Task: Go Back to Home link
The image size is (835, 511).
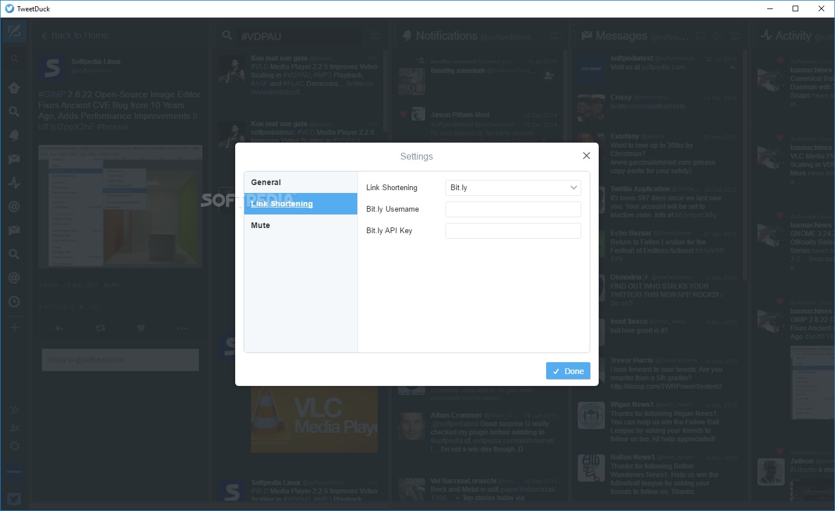Action: (x=75, y=35)
